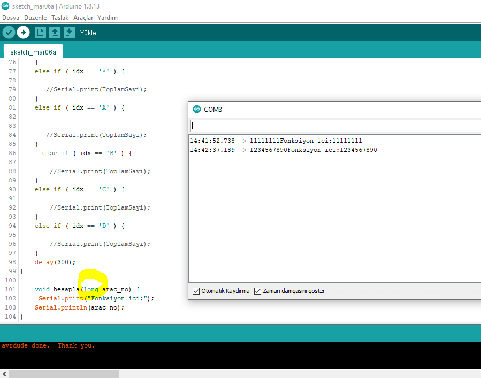The width and height of the screenshot is (481, 378).
Task: Click the Arduino logo in title bar
Action: click(5, 6)
